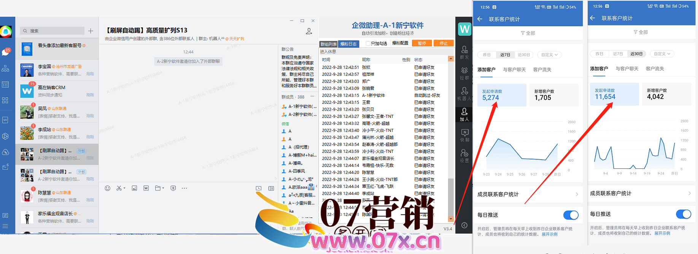Viewport: 698px width, 254px height.
Task: Click 展开示例 link in left phone screen
Action: coord(549,234)
